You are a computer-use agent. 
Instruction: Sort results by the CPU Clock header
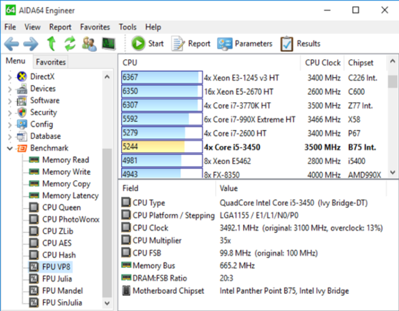(322, 62)
